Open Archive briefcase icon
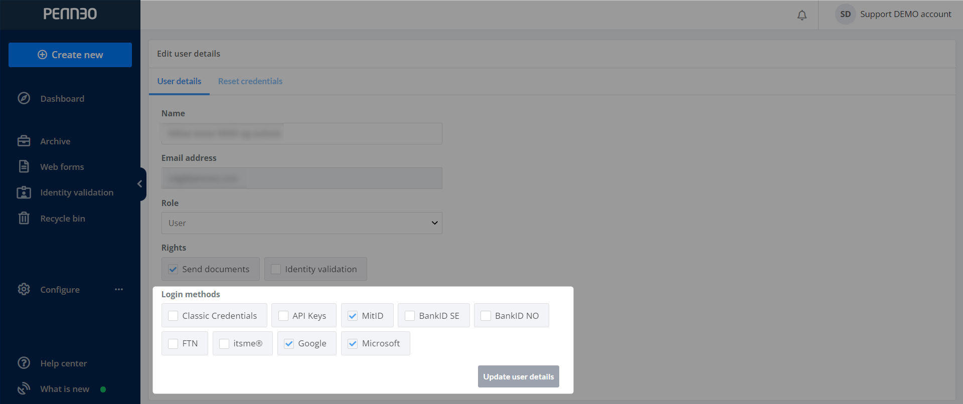This screenshot has width=963, height=404. pos(24,141)
